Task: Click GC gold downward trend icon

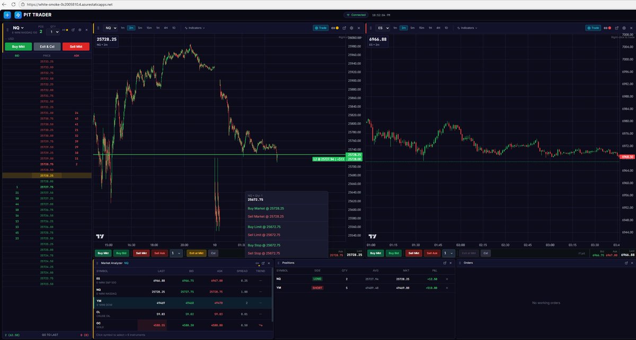Action: coord(260,325)
